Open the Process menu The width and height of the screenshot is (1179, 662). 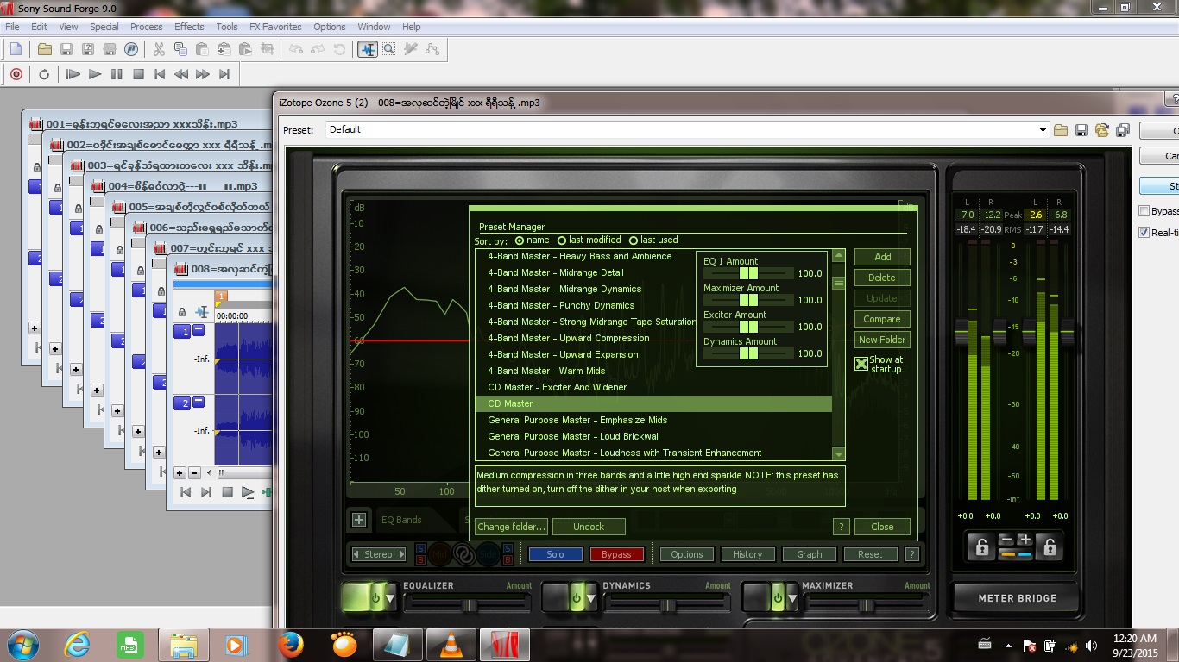coord(147,27)
